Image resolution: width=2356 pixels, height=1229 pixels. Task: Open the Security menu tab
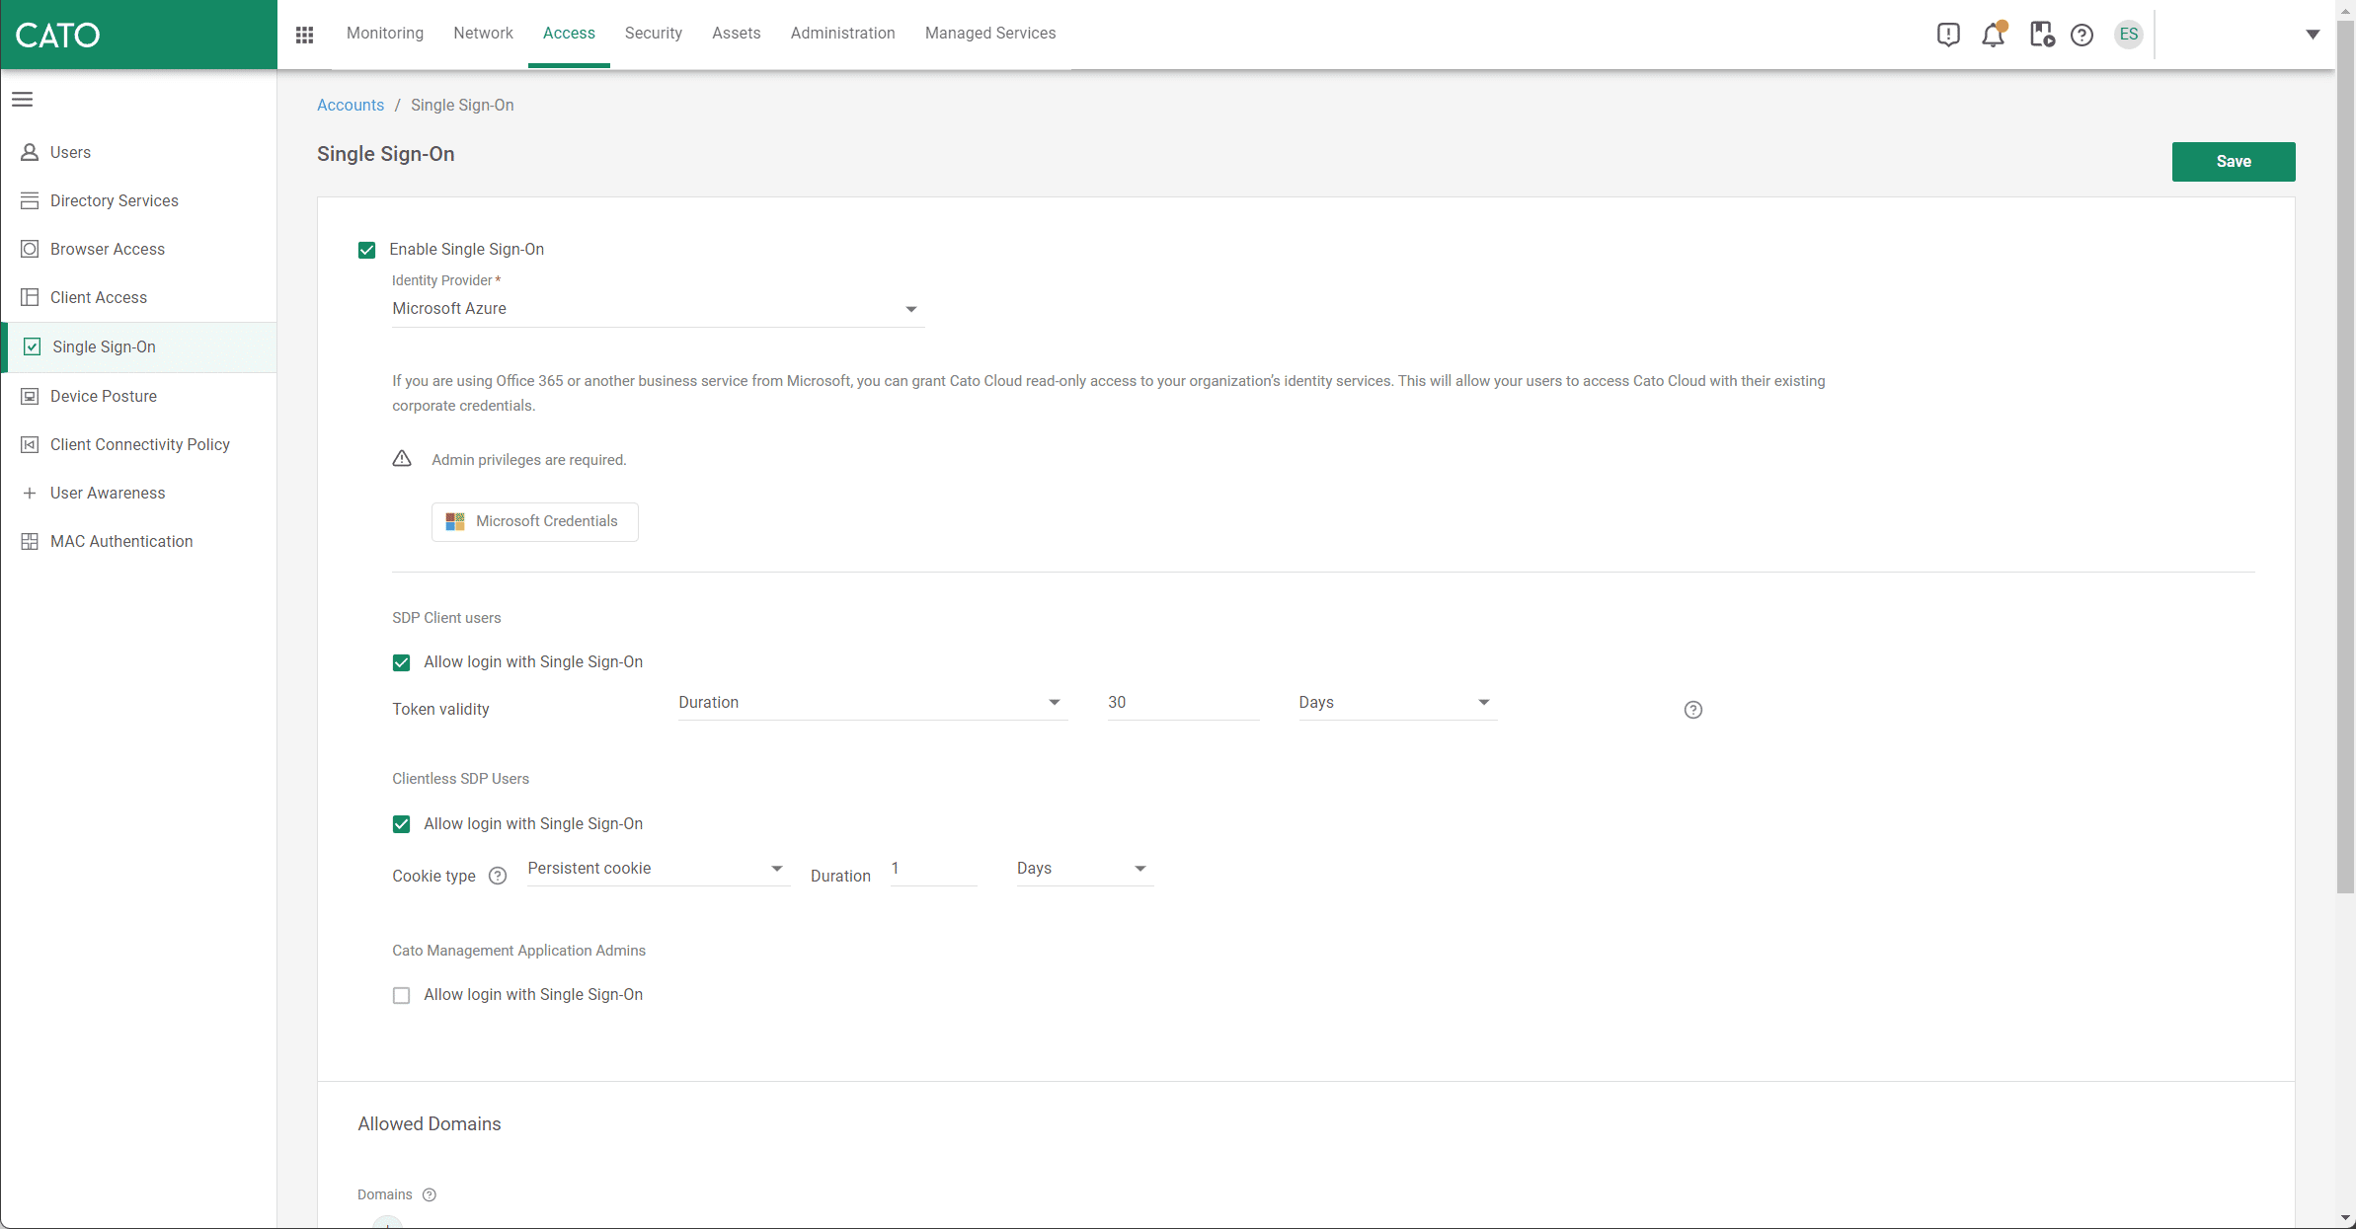pos(652,33)
